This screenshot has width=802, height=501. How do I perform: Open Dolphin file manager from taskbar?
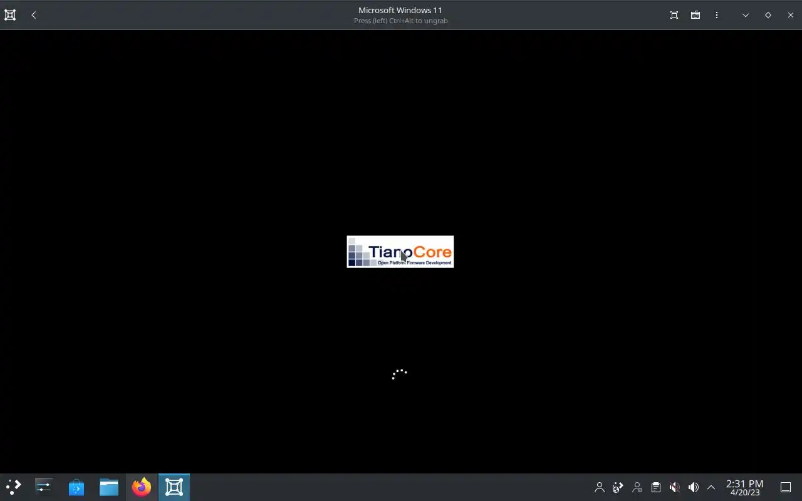click(109, 487)
